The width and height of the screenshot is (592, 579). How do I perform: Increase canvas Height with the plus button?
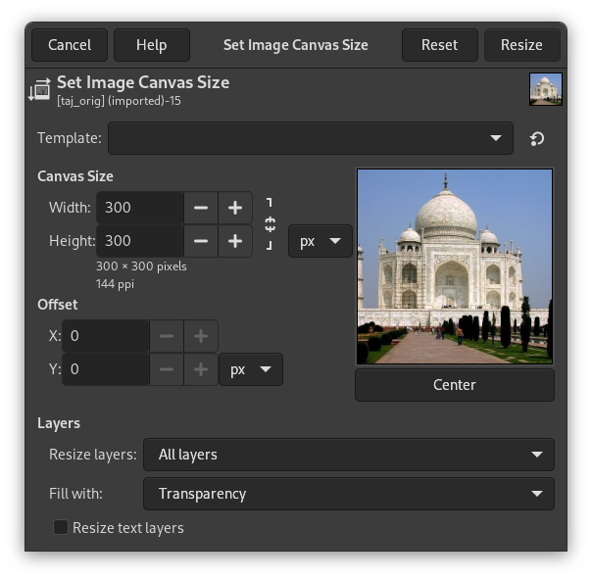pos(235,241)
